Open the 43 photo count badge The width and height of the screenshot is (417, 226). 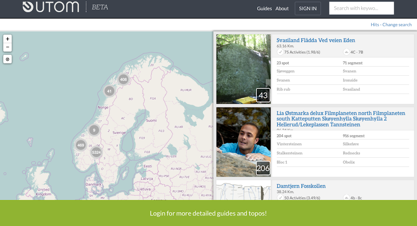pos(263,95)
